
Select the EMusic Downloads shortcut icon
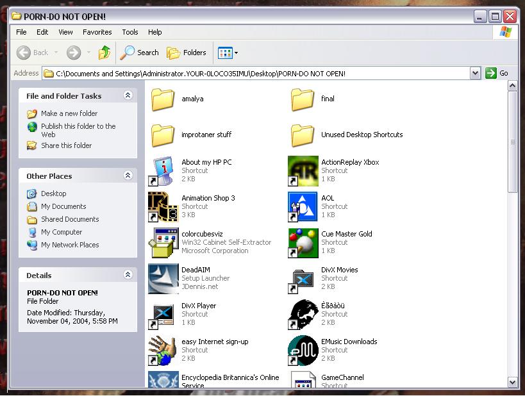coord(303,350)
